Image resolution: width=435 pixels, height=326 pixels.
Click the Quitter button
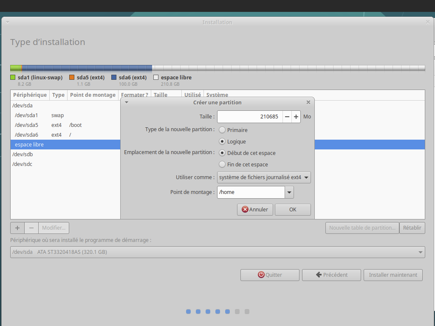[270, 275]
